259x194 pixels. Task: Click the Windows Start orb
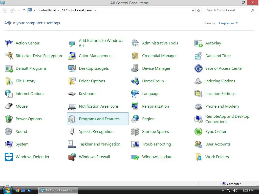pyautogui.click(x=7, y=190)
